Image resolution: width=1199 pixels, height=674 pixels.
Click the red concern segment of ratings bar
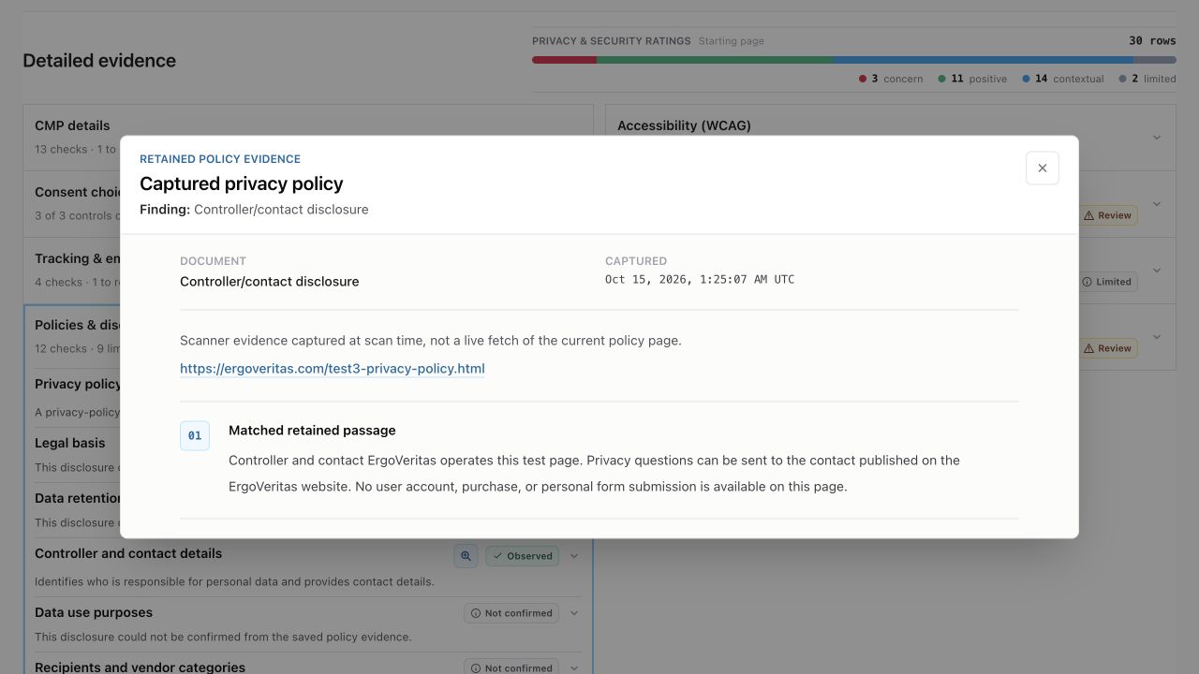[x=564, y=60]
